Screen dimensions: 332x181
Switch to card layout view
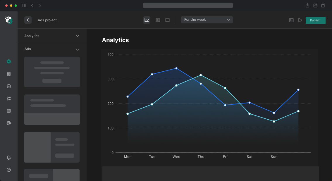(x=158, y=20)
